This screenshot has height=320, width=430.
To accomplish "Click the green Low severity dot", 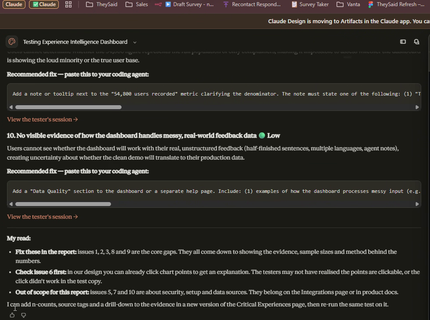I will pyautogui.click(x=262, y=135).
